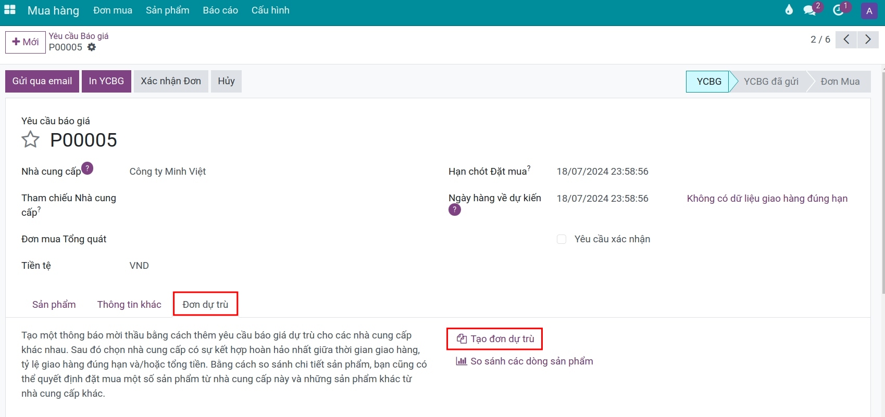Show help tooltip for Nhà cung cấp

pyautogui.click(x=88, y=168)
